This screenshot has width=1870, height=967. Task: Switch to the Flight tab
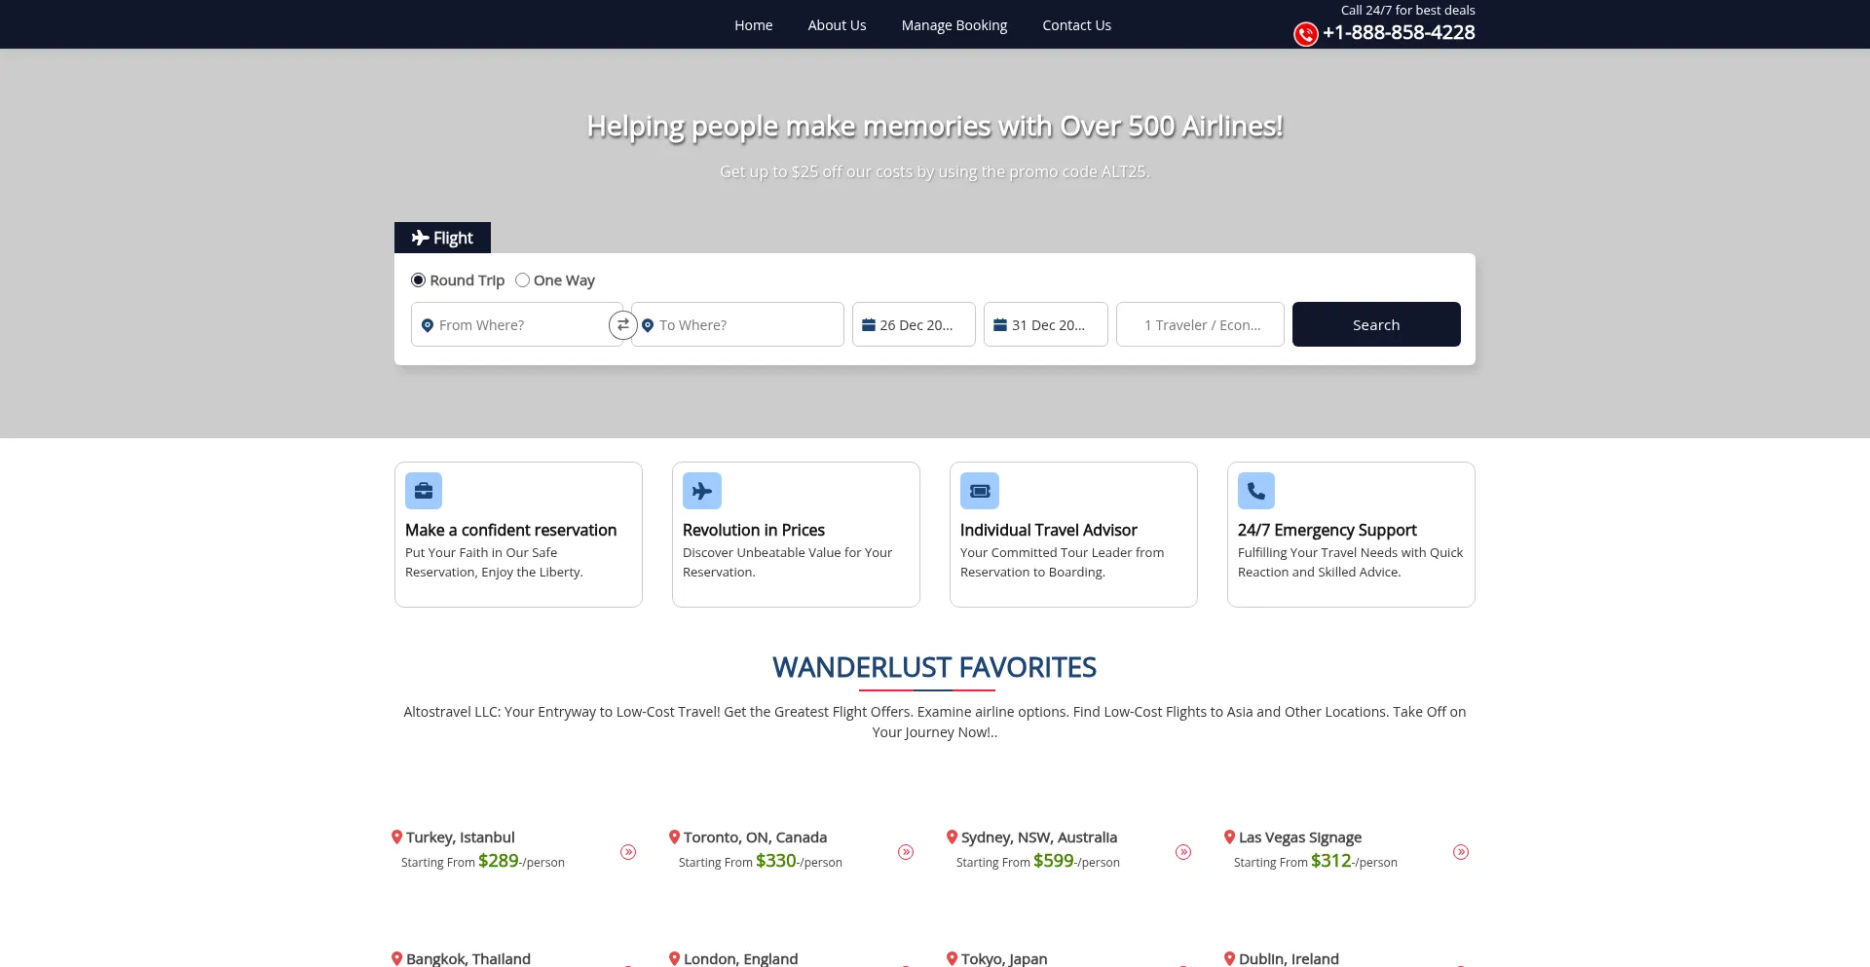442,237
